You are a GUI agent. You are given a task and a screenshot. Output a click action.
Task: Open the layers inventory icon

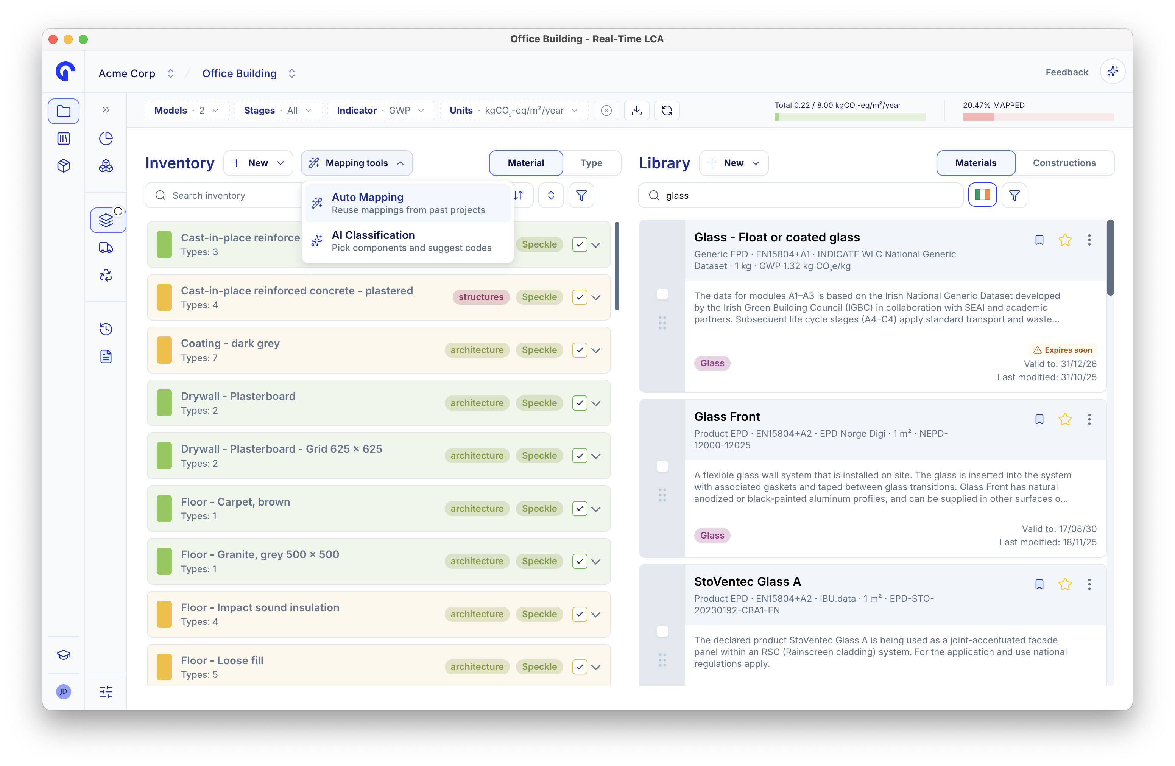[x=107, y=220]
